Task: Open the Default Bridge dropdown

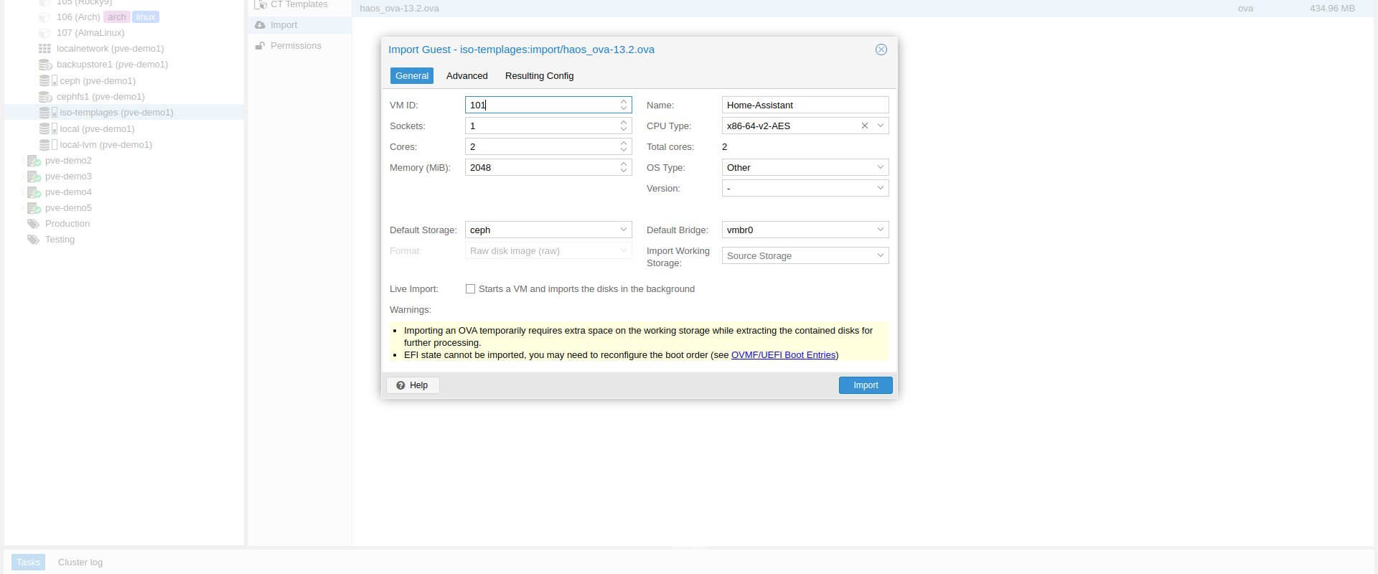Action: tap(881, 230)
